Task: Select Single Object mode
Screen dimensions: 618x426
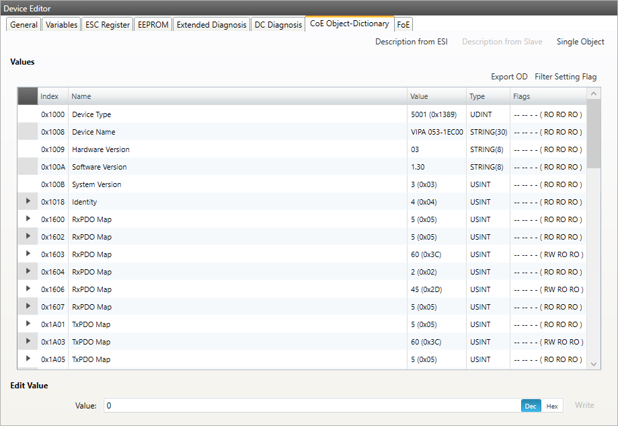Action: (x=580, y=42)
